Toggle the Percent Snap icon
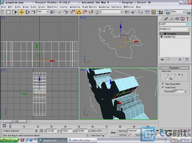Image resolution: width=192 pixels, height=143 pixels. (84, 12)
